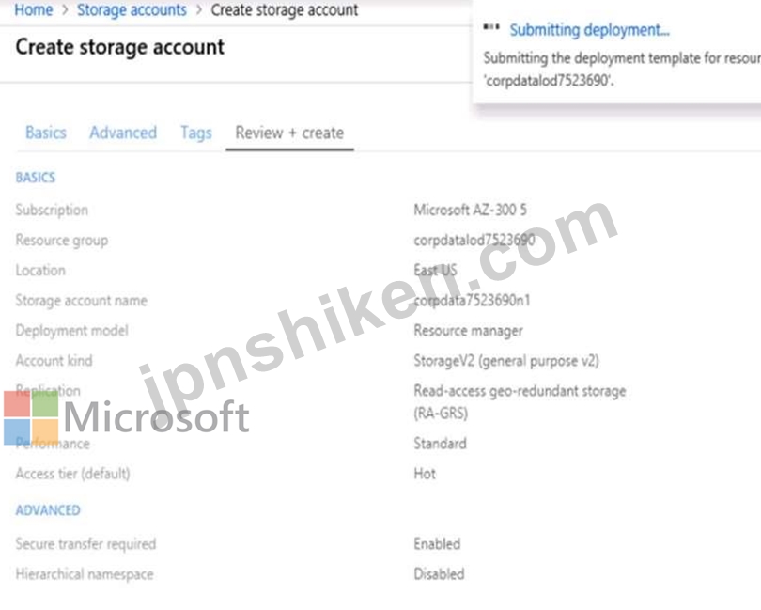The height and width of the screenshot is (610, 761).
Task: Click the BASICS section heading
Action: tap(36, 178)
